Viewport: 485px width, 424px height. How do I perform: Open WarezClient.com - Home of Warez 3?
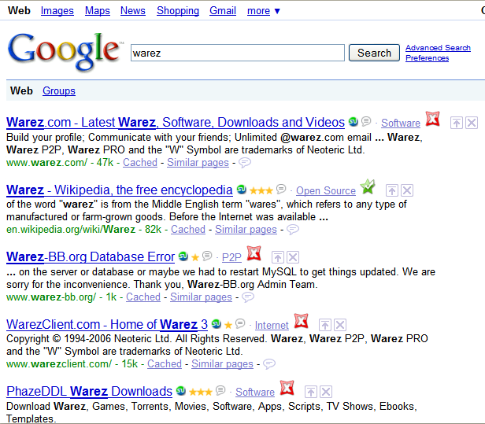coord(107,324)
